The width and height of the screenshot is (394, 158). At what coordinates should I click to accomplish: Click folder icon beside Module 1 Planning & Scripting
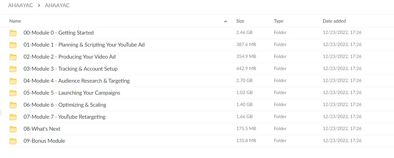(x=13, y=45)
